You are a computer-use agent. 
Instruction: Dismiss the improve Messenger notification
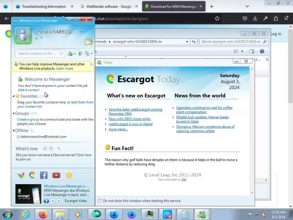[91, 64]
